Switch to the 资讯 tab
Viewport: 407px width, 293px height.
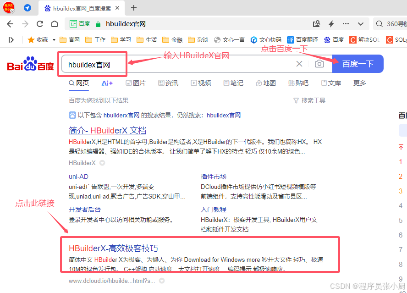[x=168, y=83]
